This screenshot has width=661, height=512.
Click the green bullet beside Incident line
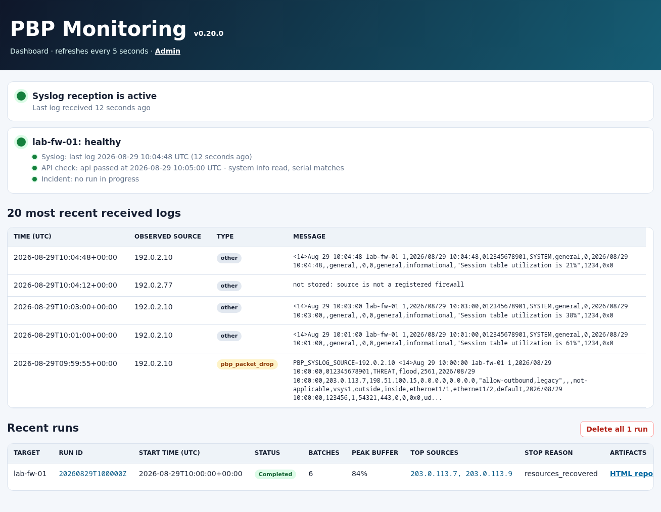35,179
